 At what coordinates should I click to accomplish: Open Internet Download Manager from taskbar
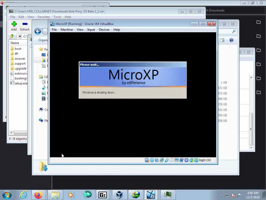pos(136,195)
